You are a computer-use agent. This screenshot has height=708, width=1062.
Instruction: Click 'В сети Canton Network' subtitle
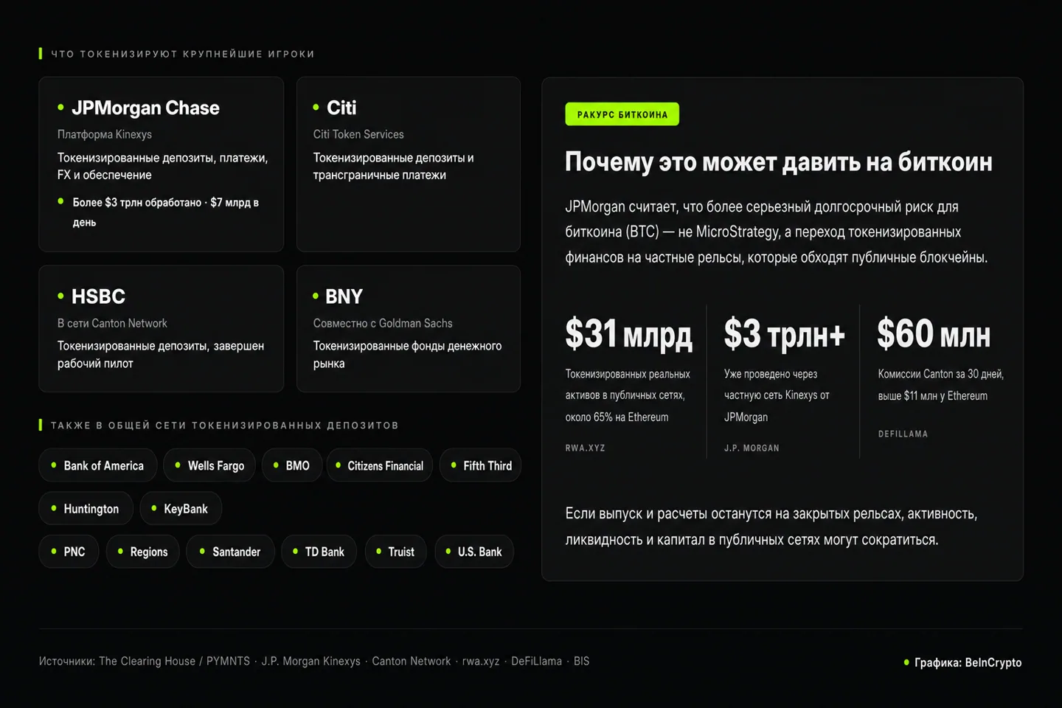click(x=112, y=323)
